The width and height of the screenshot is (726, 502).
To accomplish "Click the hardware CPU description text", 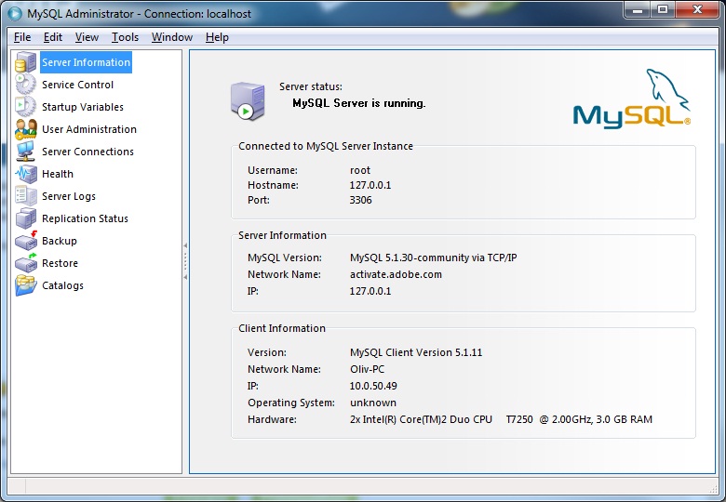I will point(501,419).
